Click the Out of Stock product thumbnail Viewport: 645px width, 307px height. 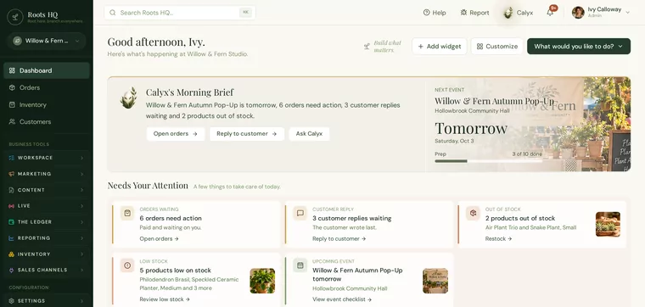click(x=608, y=225)
